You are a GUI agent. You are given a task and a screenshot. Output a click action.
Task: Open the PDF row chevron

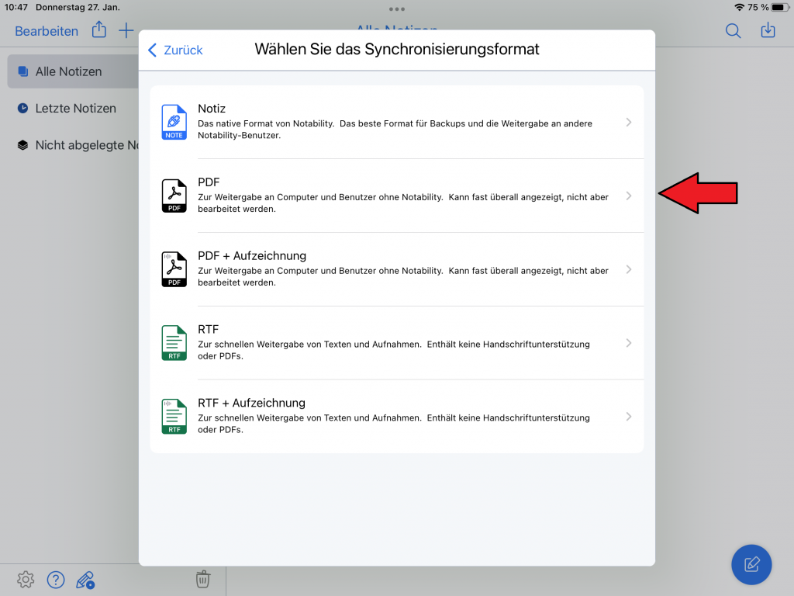[629, 196]
